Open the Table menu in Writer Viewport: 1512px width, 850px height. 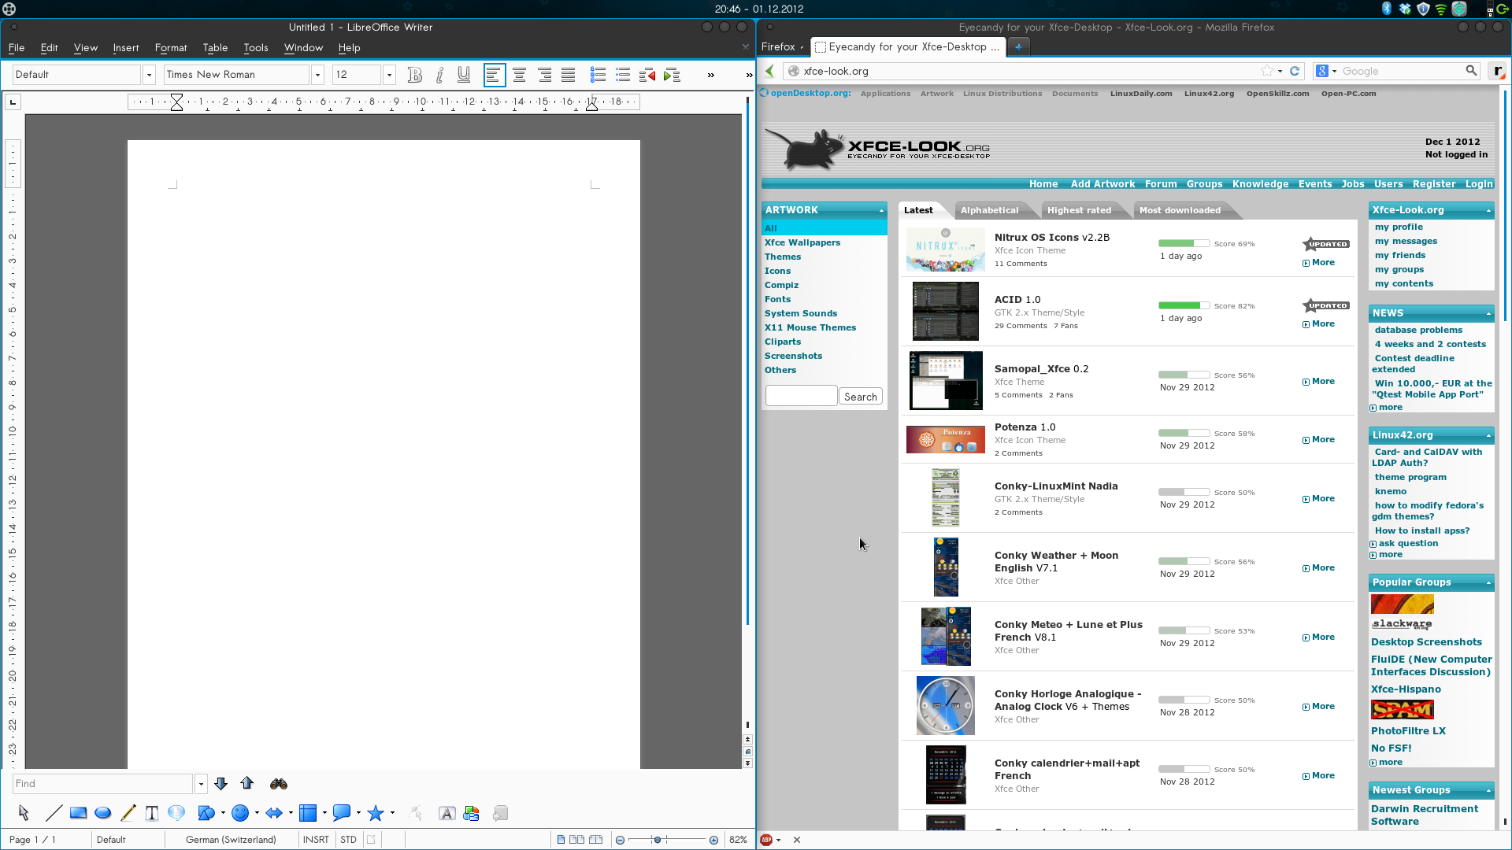click(x=215, y=48)
